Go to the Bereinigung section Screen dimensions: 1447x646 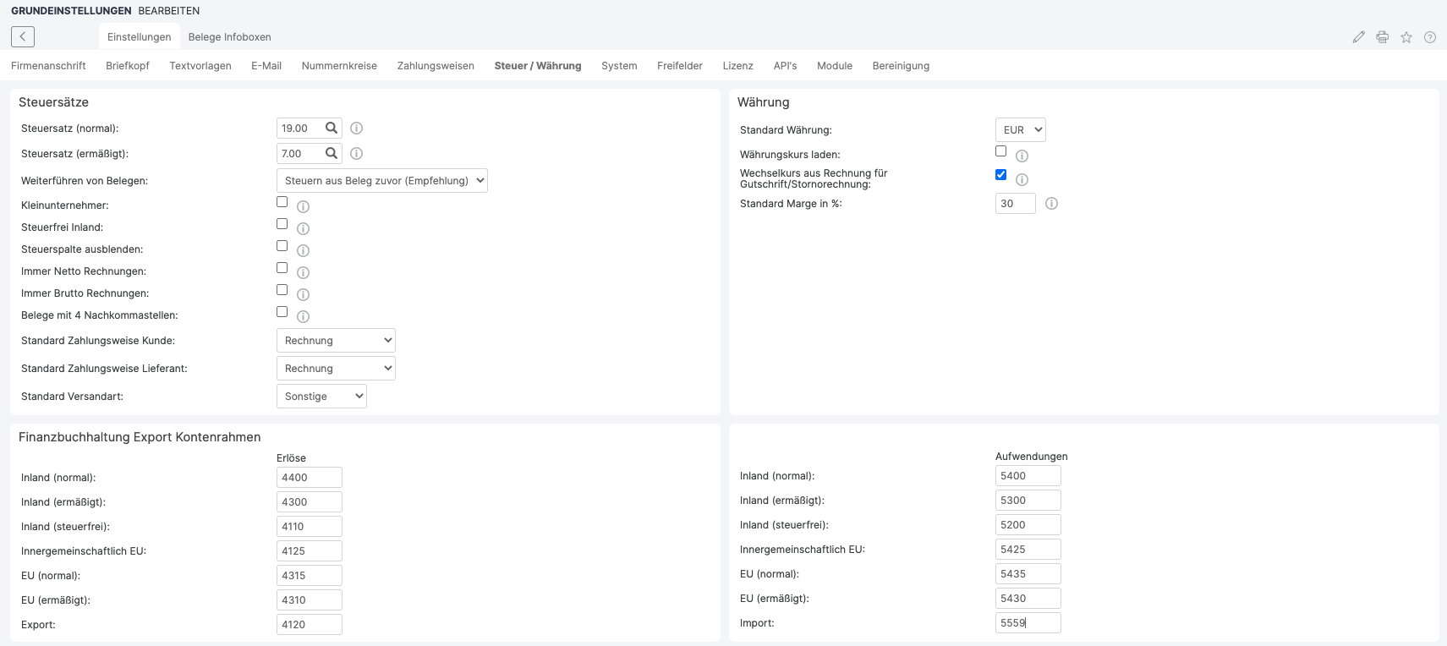pos(901,66)
